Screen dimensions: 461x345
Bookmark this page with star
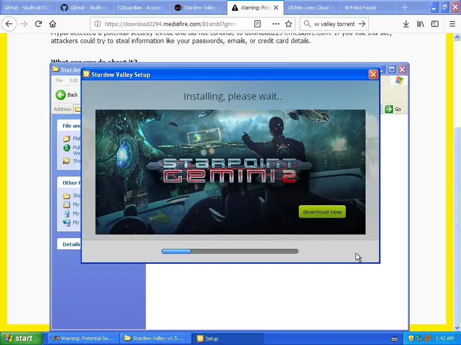pos(289,24)
